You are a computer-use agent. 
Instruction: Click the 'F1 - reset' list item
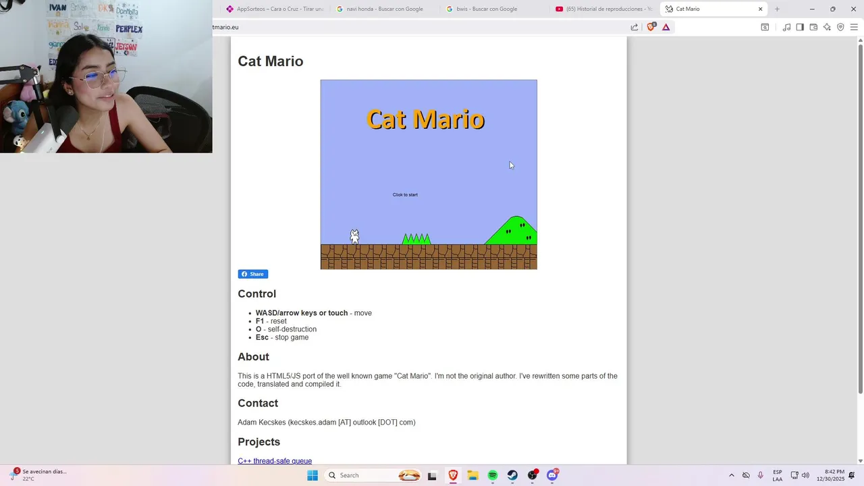[x=271, y=321]
